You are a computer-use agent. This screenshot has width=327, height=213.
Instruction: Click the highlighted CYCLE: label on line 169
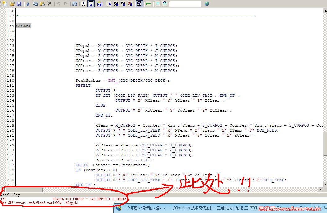(x=24, y=26)
